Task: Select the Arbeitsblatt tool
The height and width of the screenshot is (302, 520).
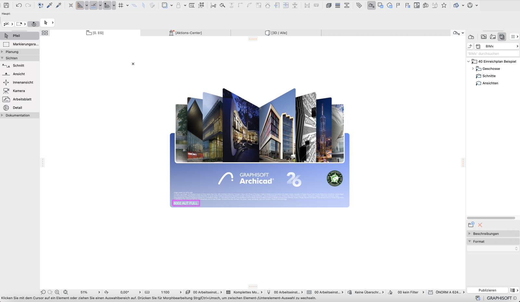Action: click(x=20, y=99)
